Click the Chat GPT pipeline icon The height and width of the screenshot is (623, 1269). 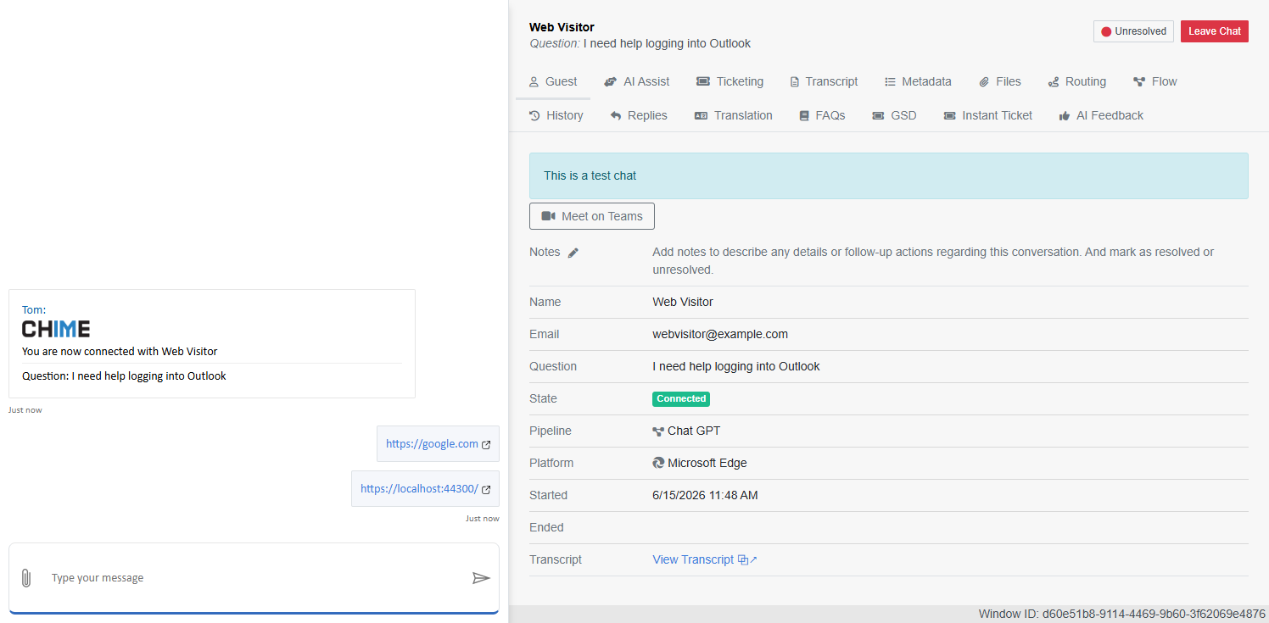coord(658,431)
